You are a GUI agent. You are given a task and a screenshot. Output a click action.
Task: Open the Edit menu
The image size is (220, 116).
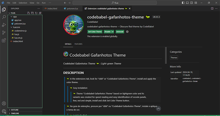tap(14, 3)
